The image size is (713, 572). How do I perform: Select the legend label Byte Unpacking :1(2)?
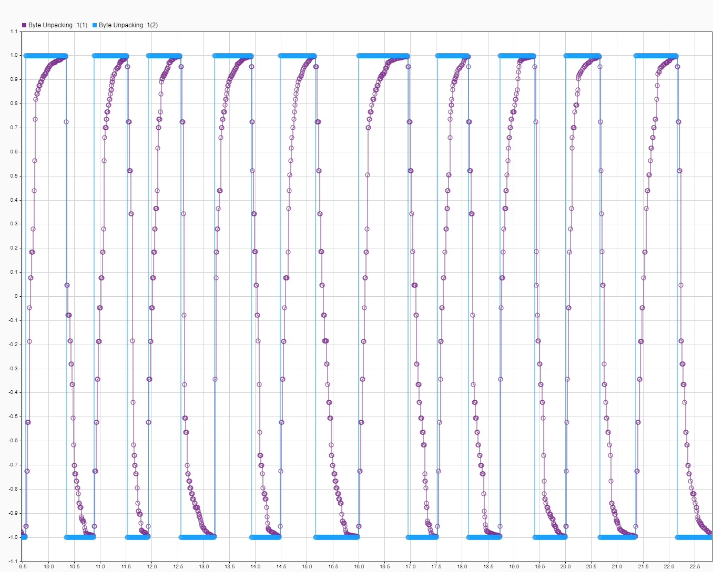pyautogui.click(x=128, y=25)
